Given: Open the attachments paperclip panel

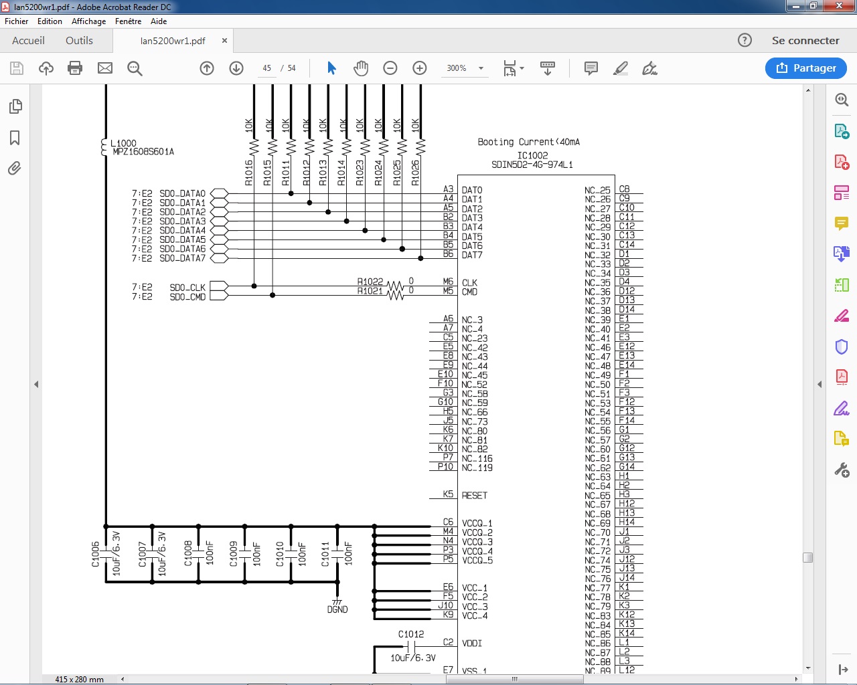Looking at the screenshot, I should pos(15,168).
